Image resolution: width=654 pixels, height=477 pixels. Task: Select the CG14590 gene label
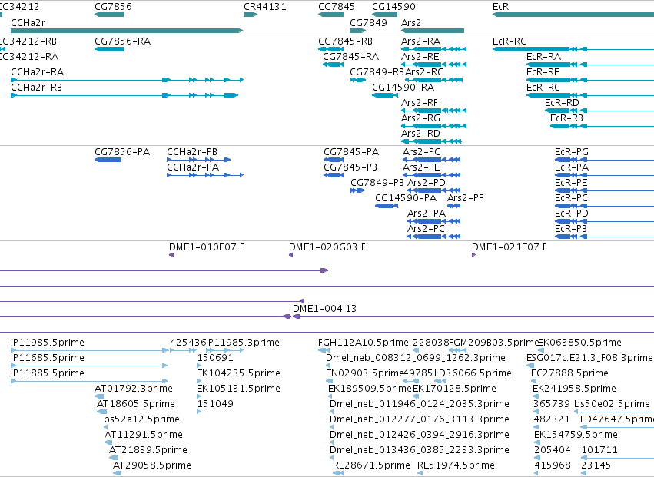tap(393, 7)
